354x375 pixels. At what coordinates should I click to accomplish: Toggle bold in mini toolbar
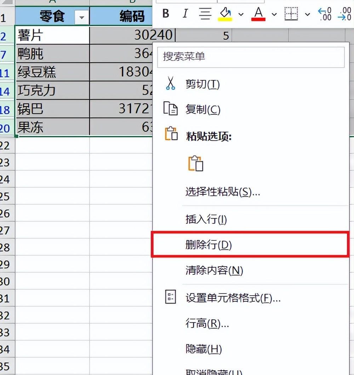point(166,13)
